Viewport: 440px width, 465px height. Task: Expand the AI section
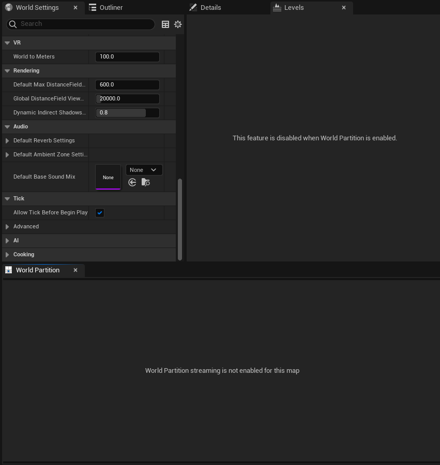(7, 240)
